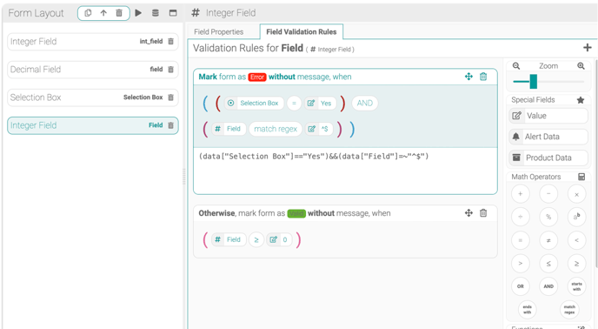Delete the selected Integer Field row
Viewport: 598px width, 329px height.
point(171,125)
